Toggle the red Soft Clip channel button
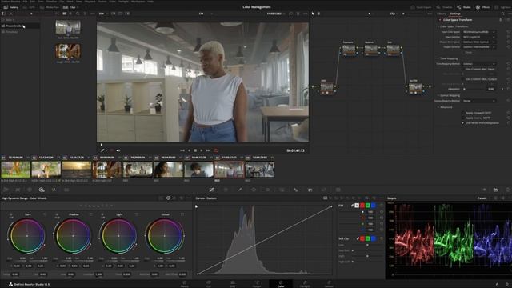The height and width of the screenshot is (288, 512). click(x=362, y=238)
